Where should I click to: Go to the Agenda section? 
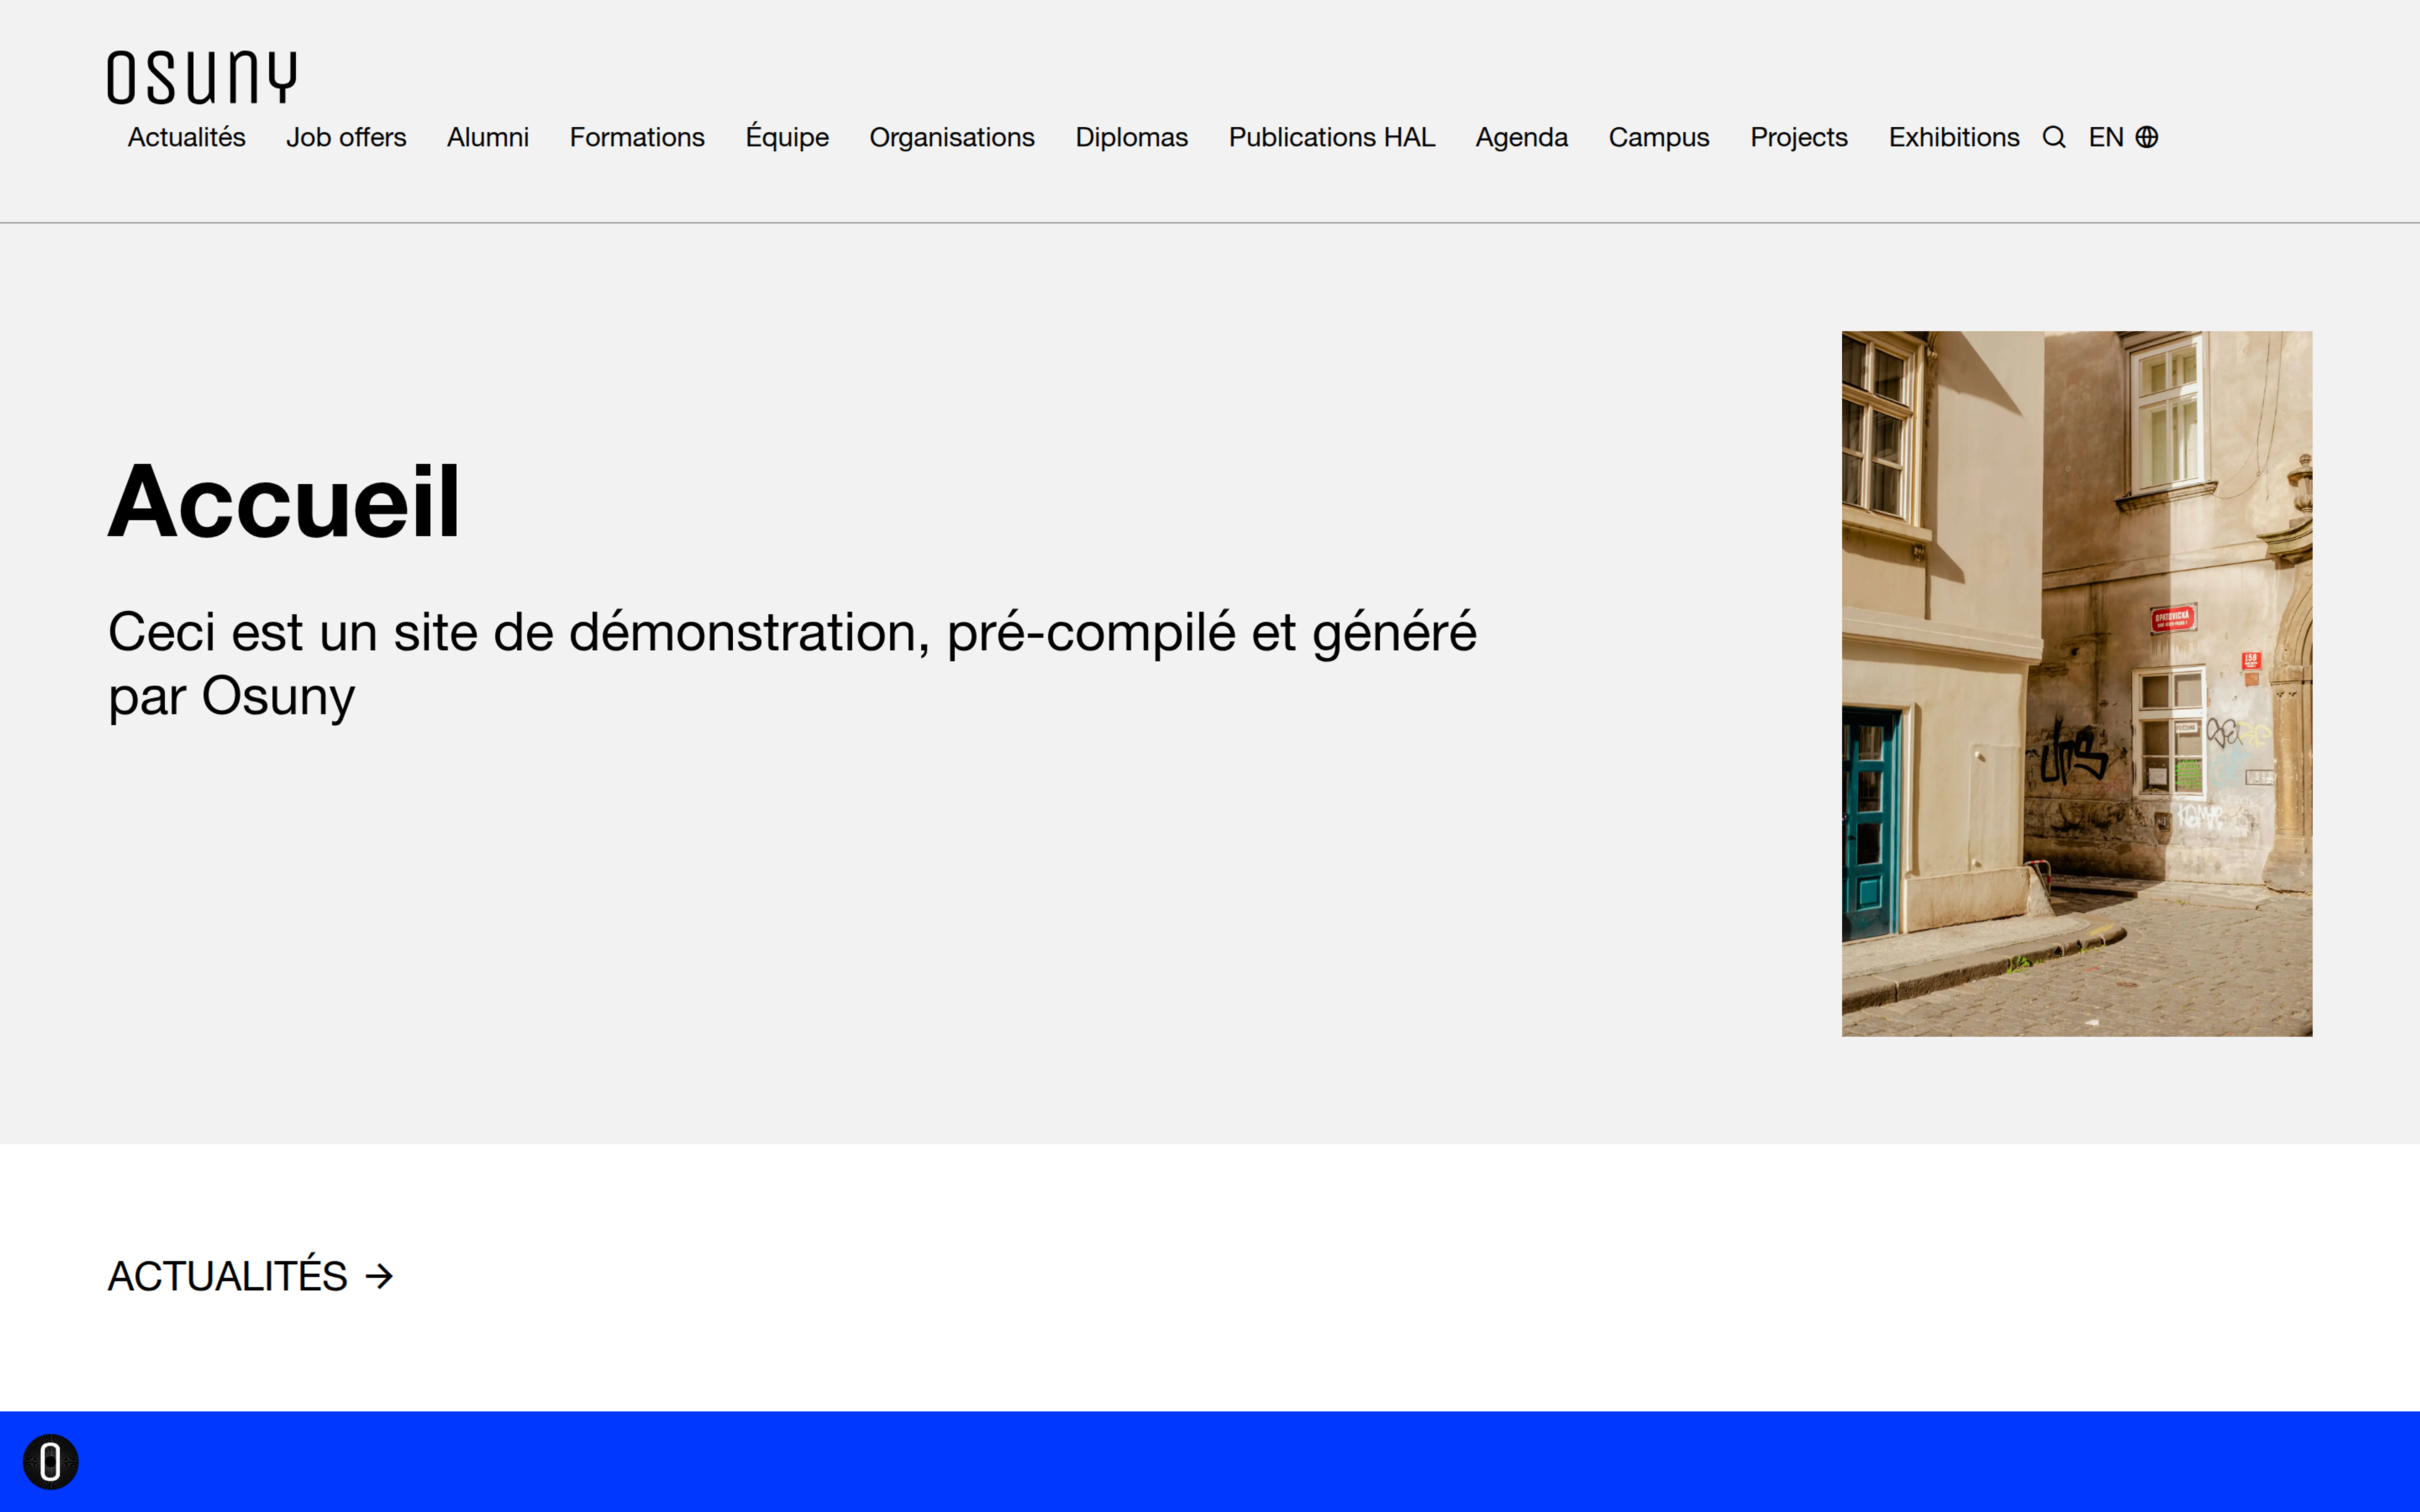[x=1521, y=137]
